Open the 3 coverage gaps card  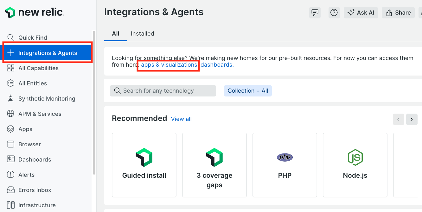[214, 165]
